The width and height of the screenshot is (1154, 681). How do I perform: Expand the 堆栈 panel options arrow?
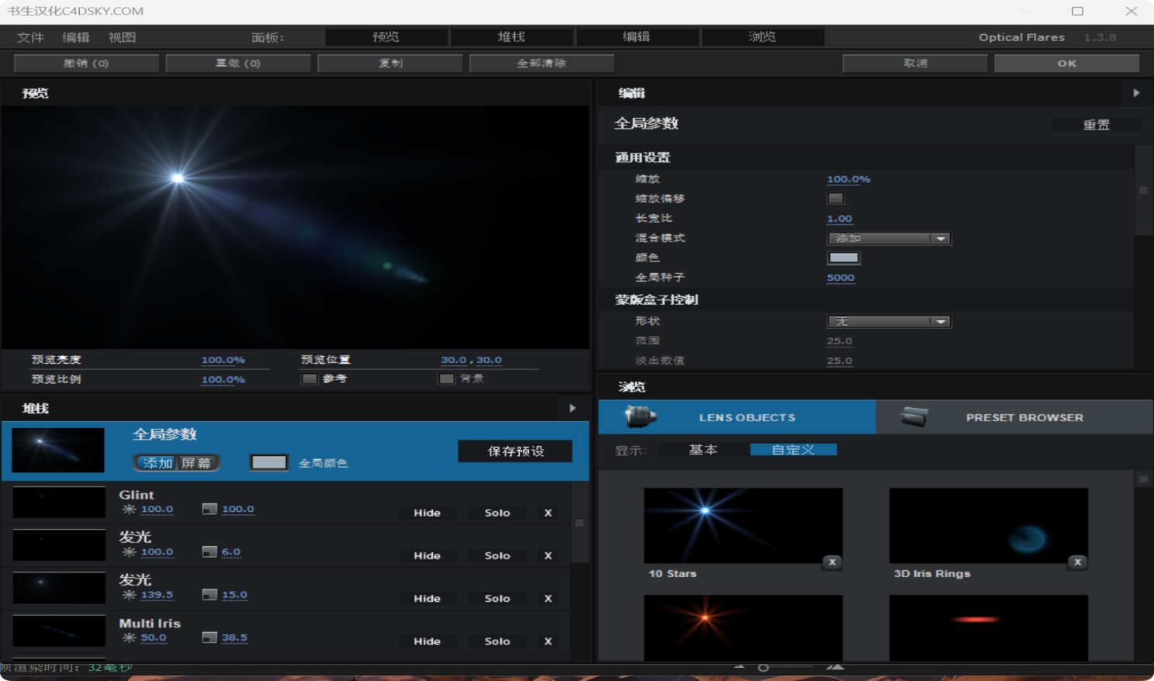(x=572, y=408)
